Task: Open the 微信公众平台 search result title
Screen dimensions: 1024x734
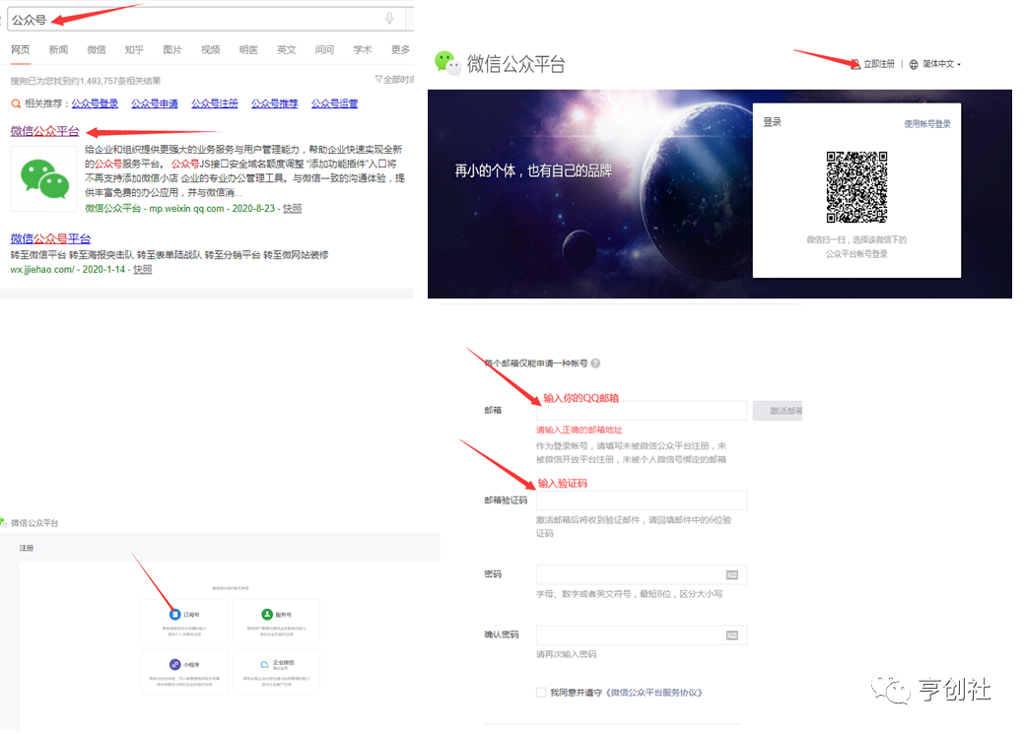Action: [45, 131]
